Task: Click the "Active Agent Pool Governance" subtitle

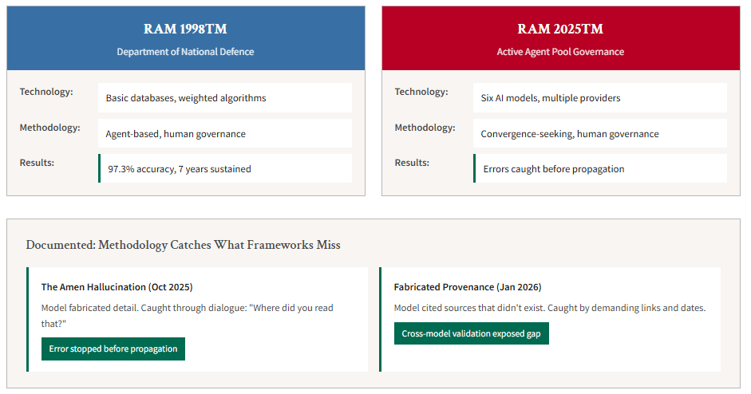Action: pyautogui.click(x=560, y=52)
